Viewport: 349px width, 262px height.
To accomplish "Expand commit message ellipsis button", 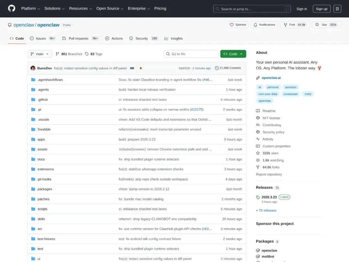I will [132, 68].
